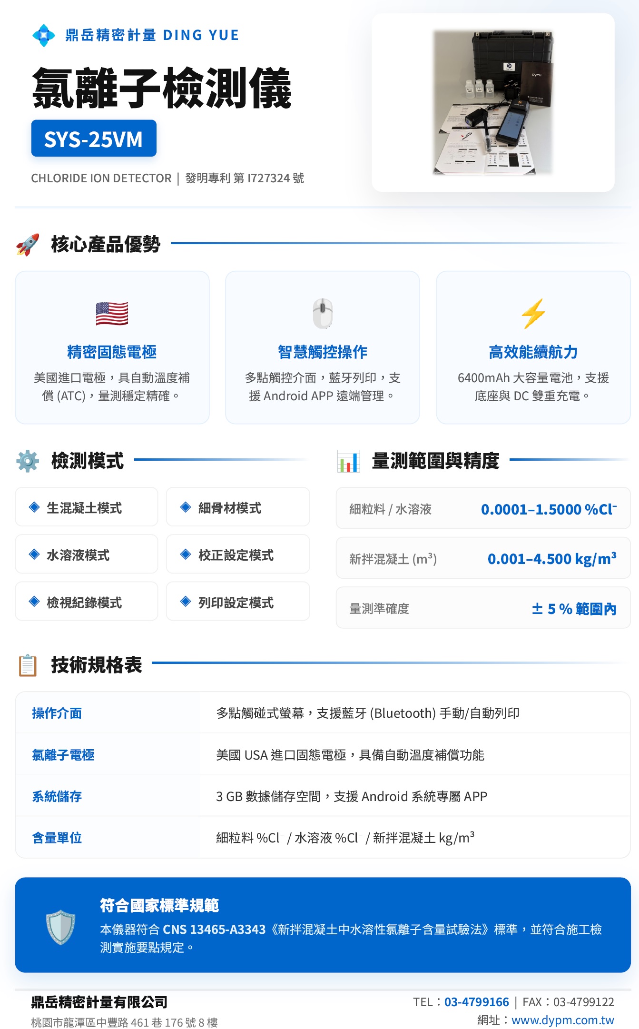Click the Ding Yue diamond logo icon
This screenshot has height=1029, width=639.
tap(44, 35)
